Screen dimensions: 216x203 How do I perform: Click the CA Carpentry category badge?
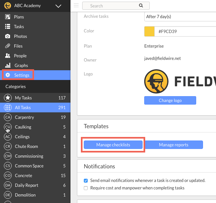[x=8, y=117]
